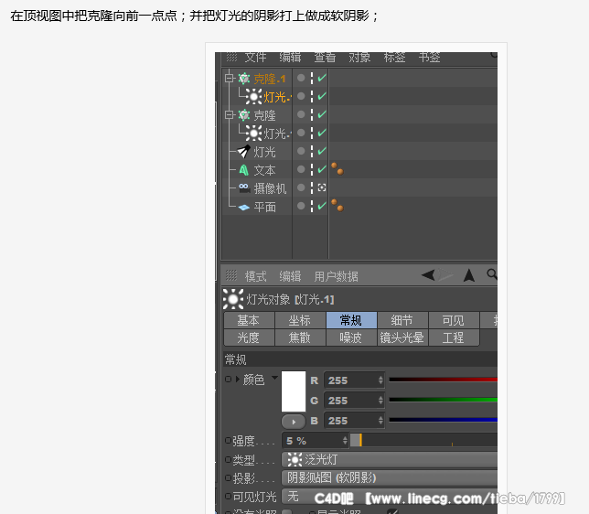Select the 克隆.1 cloner icon
The height and width of the screenshot is (514, 589).
point(244,79)
